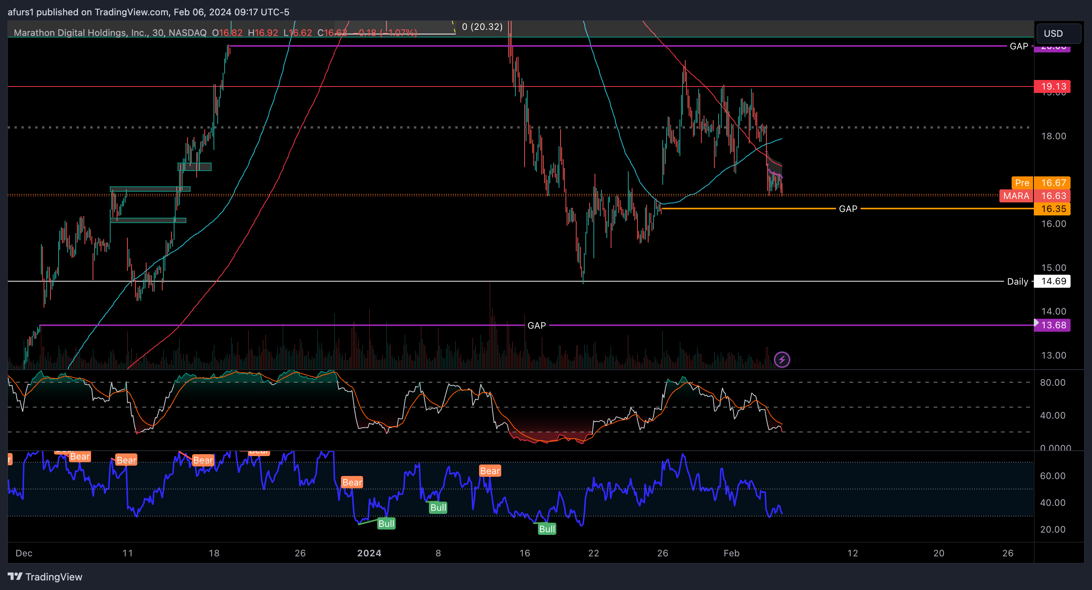The height and width of the screenshot is (590, 1092).
Task: Click the '0 (20.32)' Fibonacci level label
Action: pos(482,27)
